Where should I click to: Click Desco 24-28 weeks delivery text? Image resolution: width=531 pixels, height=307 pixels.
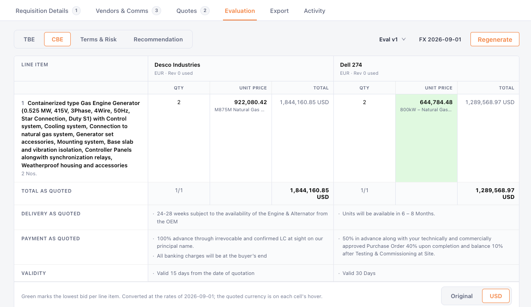tap(242, 218)
